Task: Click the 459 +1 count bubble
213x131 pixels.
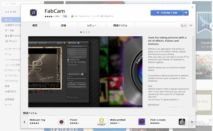Action: tap(191, 25)
